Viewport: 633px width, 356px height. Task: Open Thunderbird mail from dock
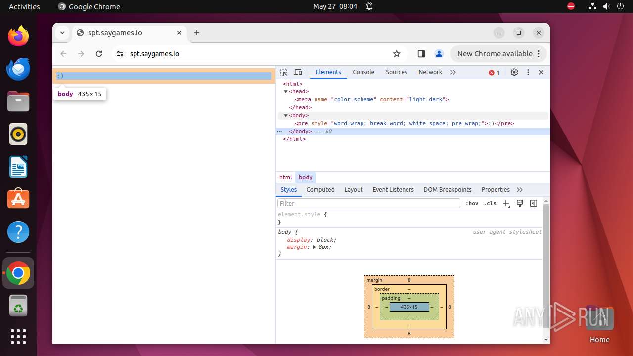pos(18,69)
